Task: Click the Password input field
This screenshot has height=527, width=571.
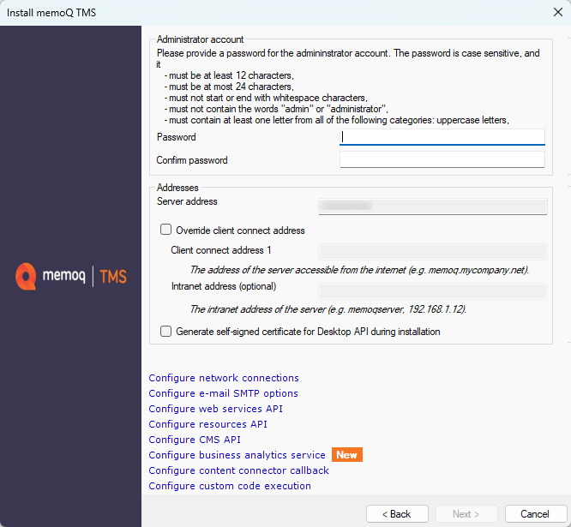Action: pos(442,137)
